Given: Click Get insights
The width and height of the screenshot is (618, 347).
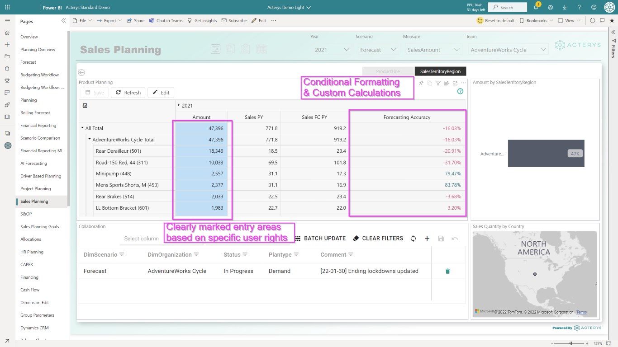Looking at the screenshot, I should coord(202,20).
